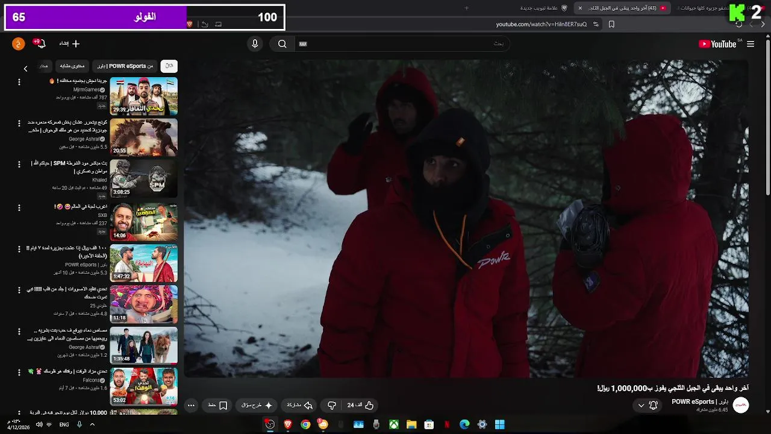Screen dimensions: 771x434
Task: Select the similar content filter chip
Action: pos(72,66)
